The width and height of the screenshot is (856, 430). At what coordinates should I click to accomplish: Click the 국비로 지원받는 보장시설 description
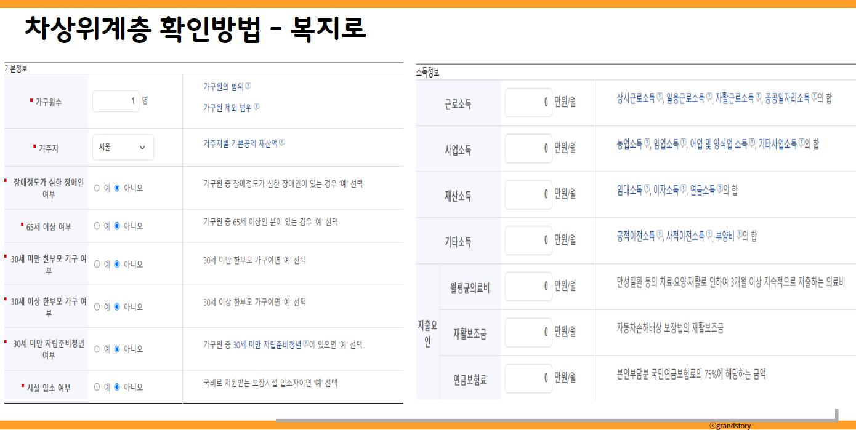270,383
